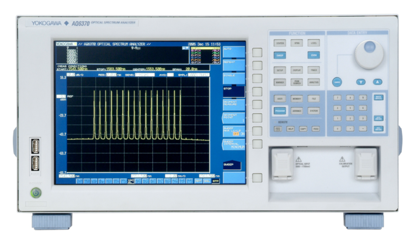This screenshot has height=234, width=413.
Task: Click the RES resolution field
Action: 111,75
